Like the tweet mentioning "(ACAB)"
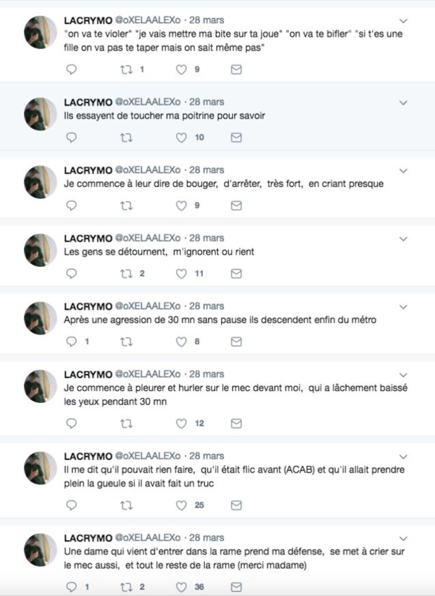 [x=182, y=505]
